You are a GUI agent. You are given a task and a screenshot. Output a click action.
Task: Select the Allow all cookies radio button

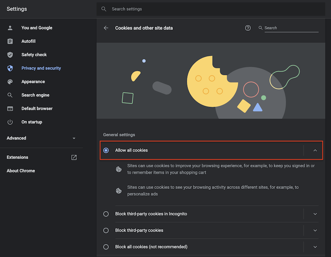[x=106, y=150]
